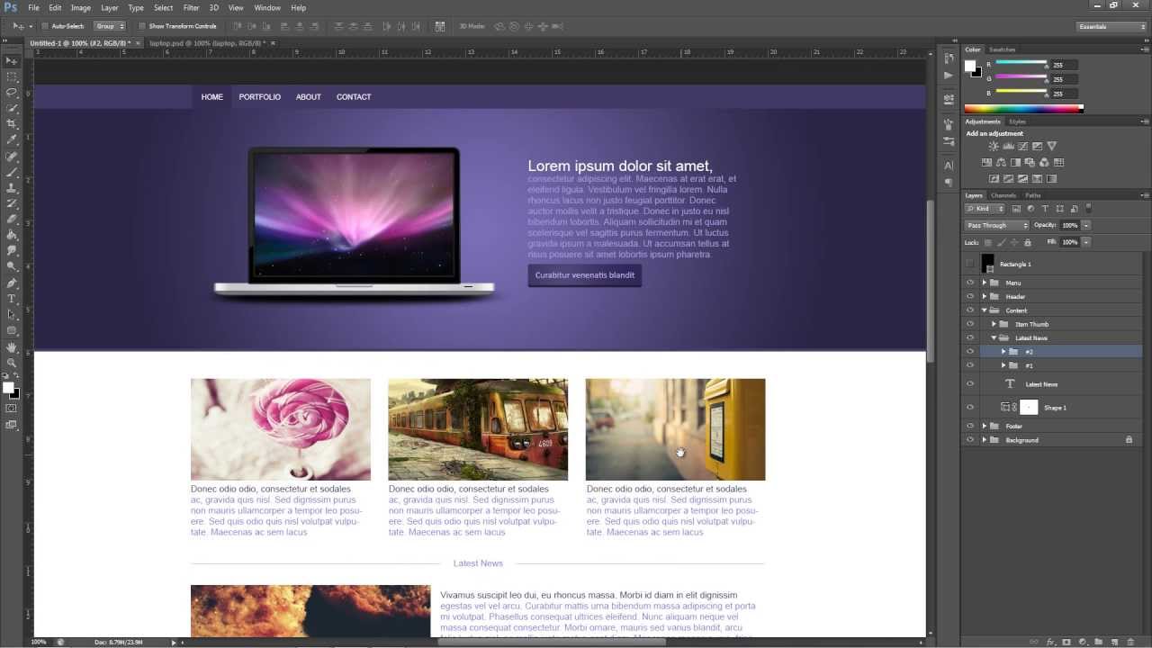Expand the Menu layer group
1152x648 pixels.
(x=985, y=283)
